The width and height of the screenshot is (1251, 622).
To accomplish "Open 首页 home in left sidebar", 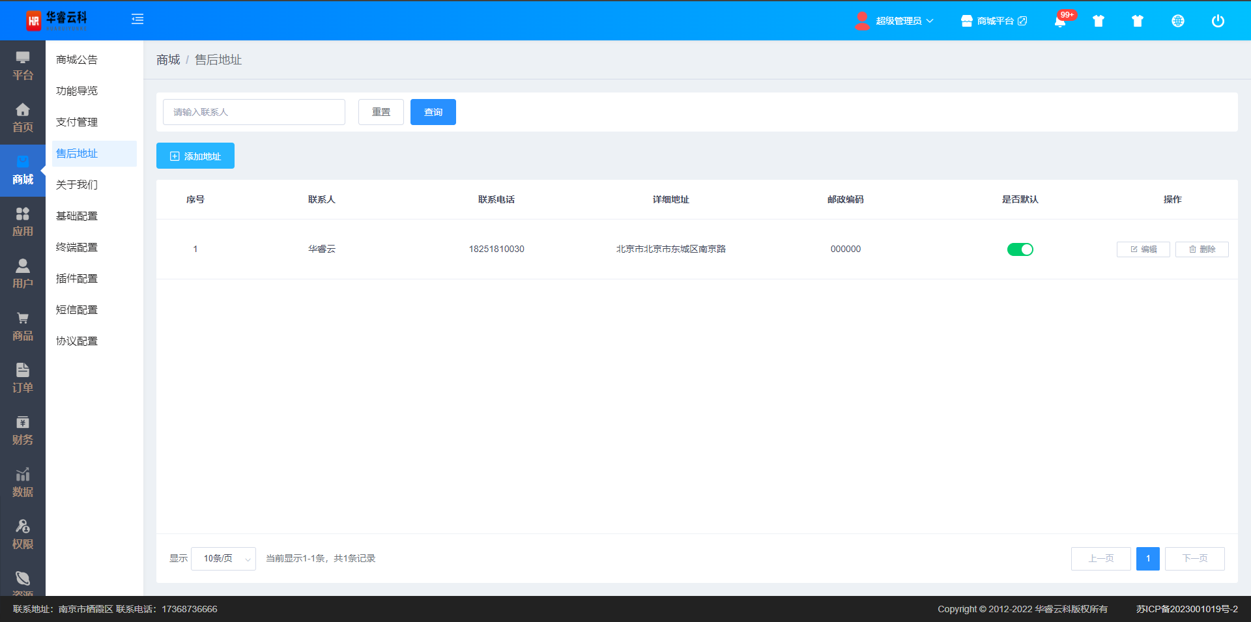I will point(23,118).
